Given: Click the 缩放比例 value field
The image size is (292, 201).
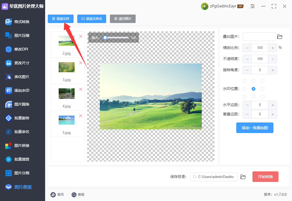Looking at the screenshot, I should pos(260,48).
